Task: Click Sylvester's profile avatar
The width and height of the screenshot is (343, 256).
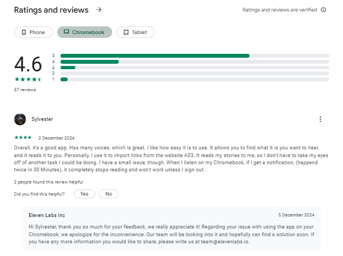Action: (x=20, y=119)
